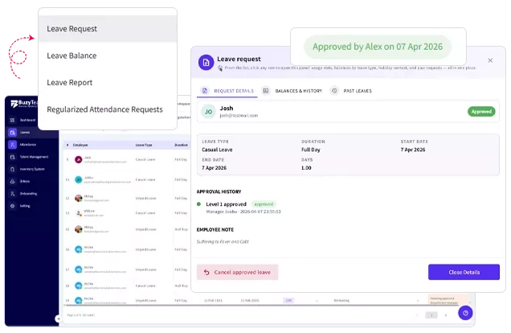Choose Leave Balance from the menu
Viewport: 511px width, 333px height.
click(108, 55)
